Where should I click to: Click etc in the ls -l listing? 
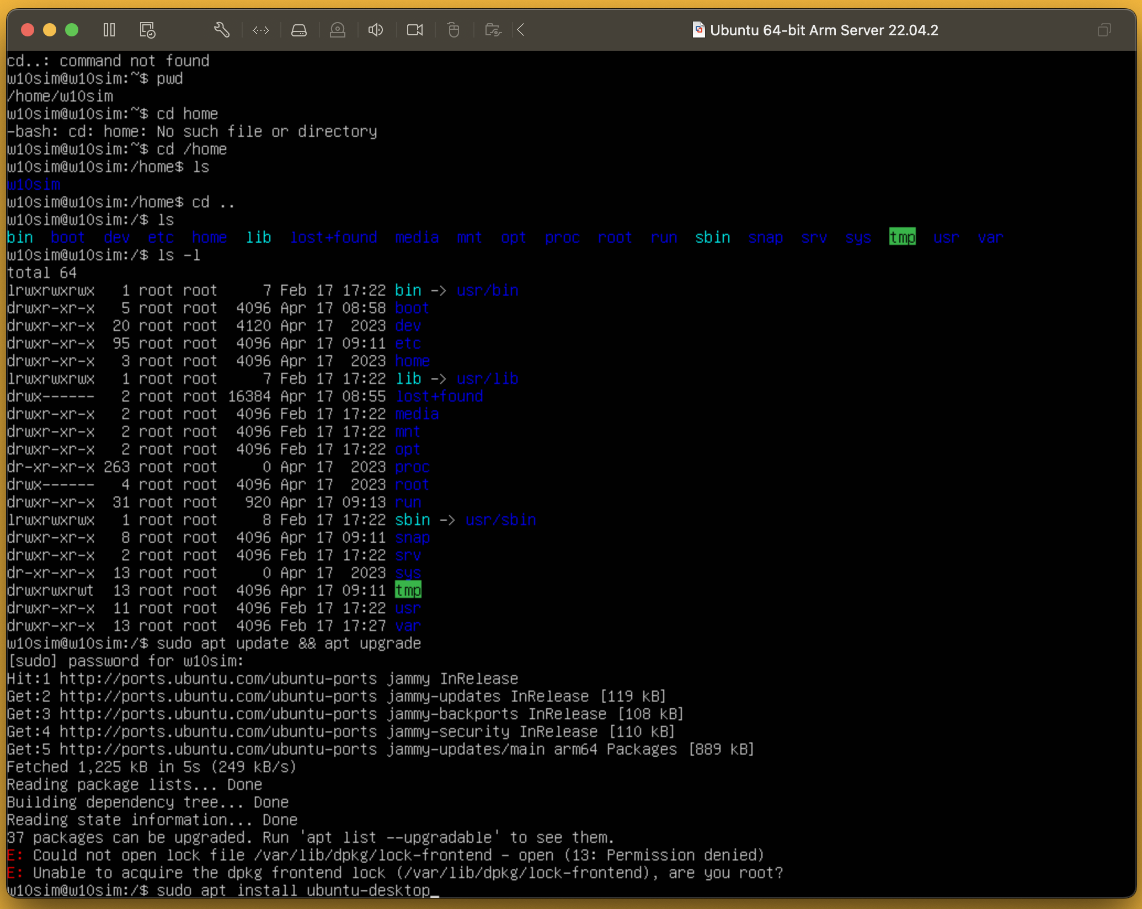pos(408,343)
